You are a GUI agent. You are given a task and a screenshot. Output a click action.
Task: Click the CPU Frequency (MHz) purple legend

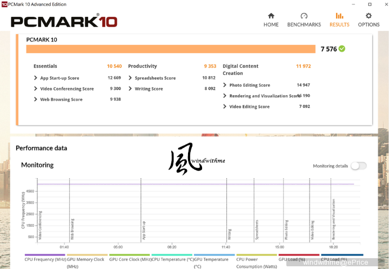coord(45,255)
